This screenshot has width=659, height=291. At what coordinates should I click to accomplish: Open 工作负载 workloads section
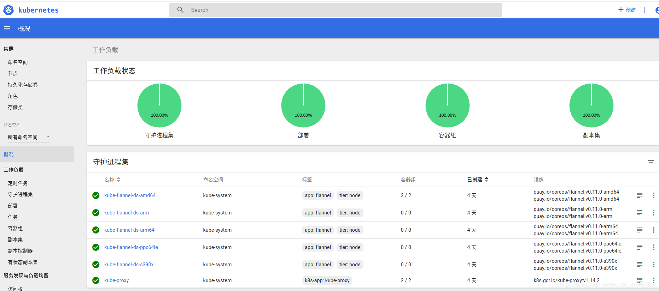(x=13, y=170)
